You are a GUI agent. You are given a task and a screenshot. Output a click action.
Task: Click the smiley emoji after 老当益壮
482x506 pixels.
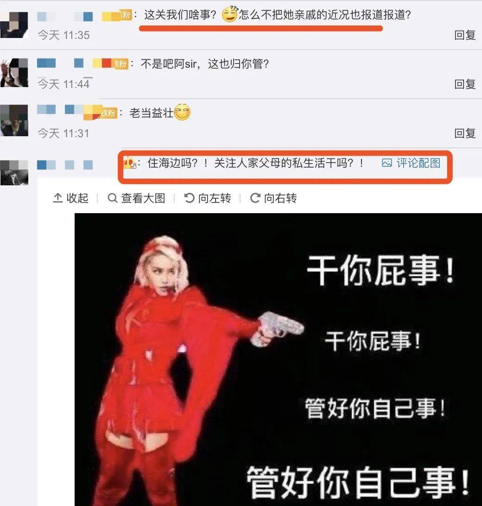pyautogui.click(x=182, y=112)
